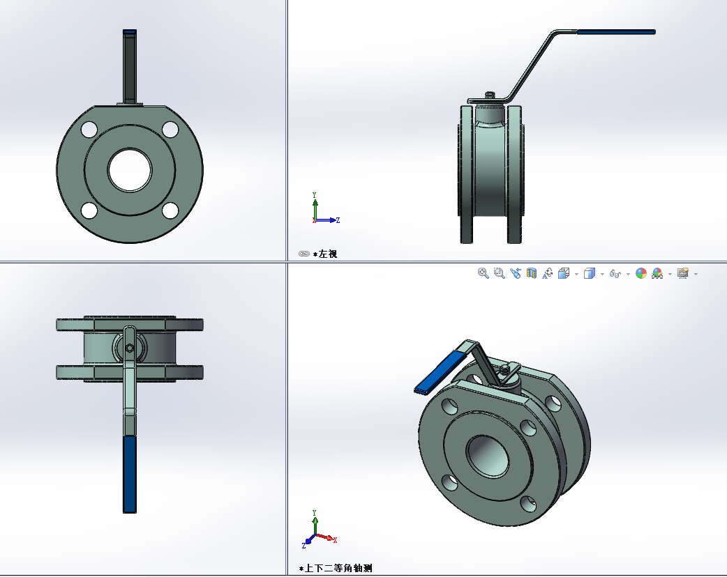Expand the View Orientation dropdown arrow
This screenshot has width=727, height=577.
point(577,274)
